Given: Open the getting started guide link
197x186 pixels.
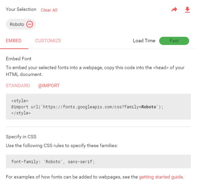Looking at the screenshot, I should point(161,177).
